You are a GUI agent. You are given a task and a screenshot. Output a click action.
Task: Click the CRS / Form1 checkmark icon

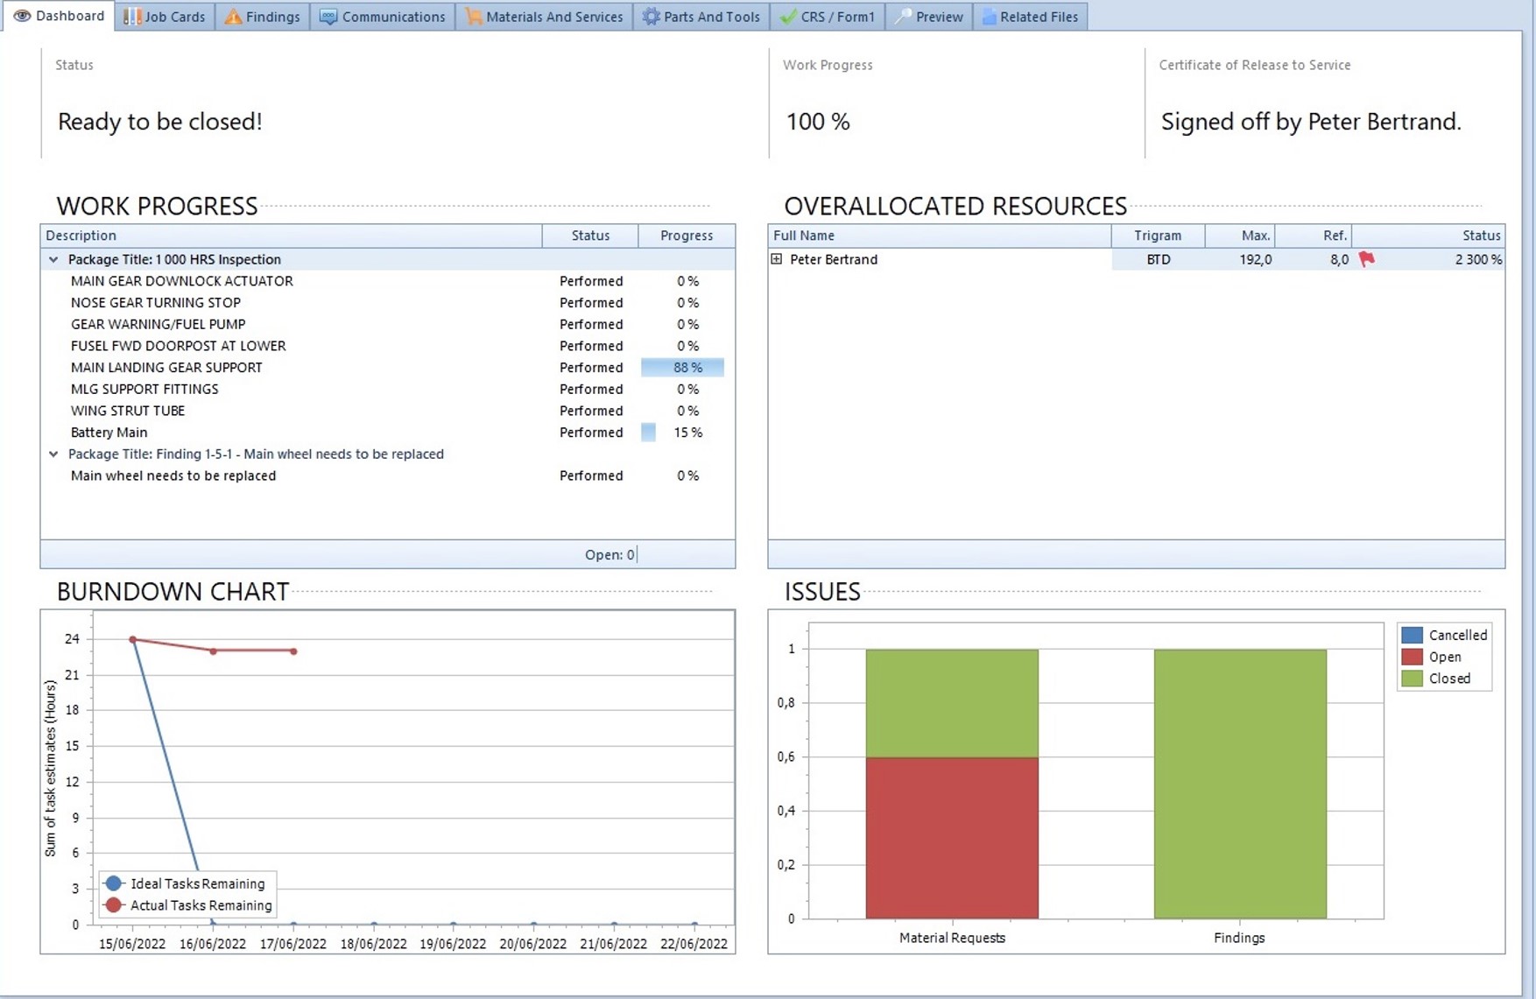pos(788,17)
